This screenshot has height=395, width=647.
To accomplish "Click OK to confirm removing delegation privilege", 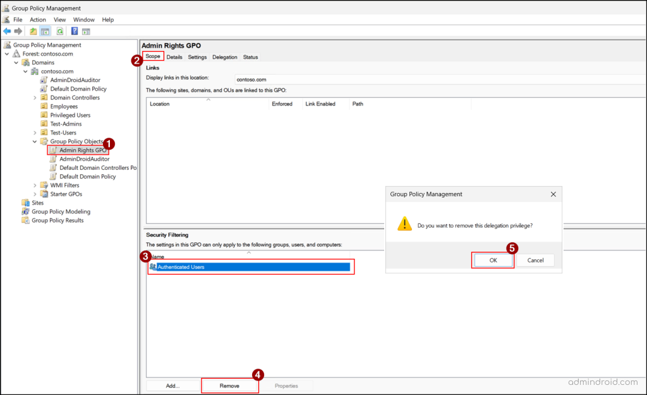I will 493,259.
